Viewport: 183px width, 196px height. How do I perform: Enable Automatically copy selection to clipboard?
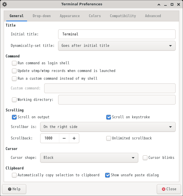point(14,175)
